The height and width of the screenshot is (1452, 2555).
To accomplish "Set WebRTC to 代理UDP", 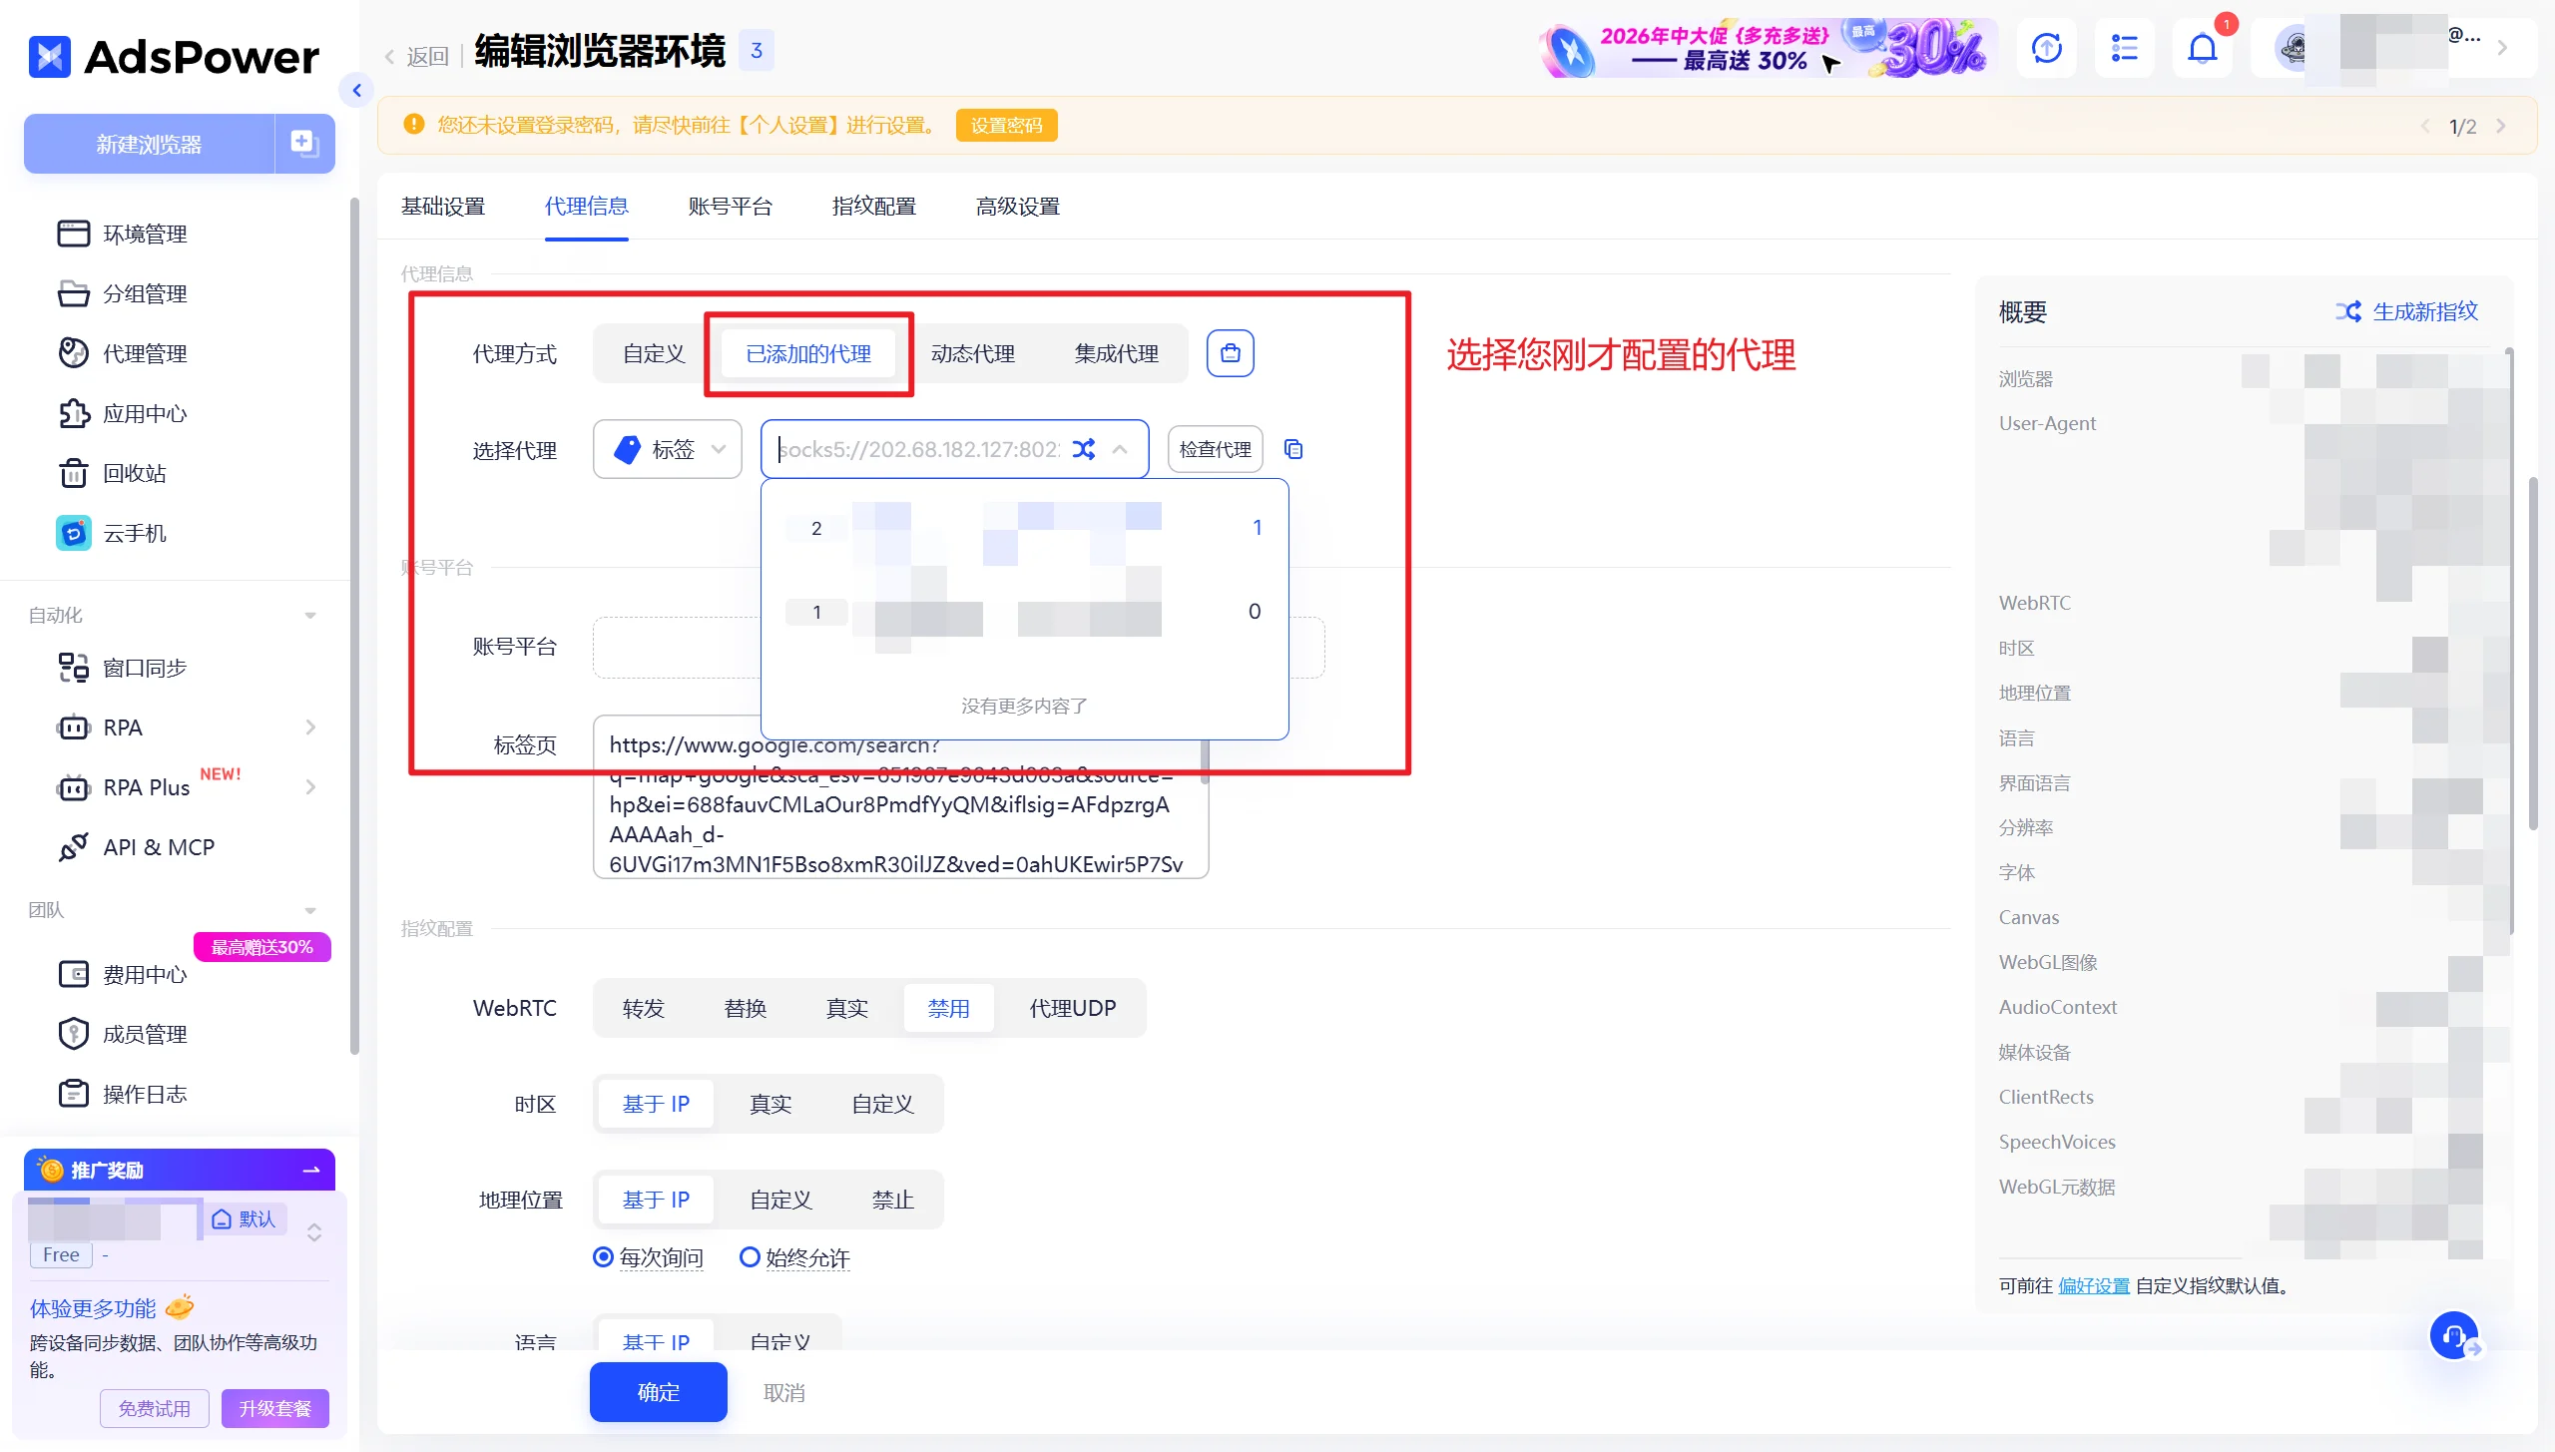I will (x=1073, y=1008).
